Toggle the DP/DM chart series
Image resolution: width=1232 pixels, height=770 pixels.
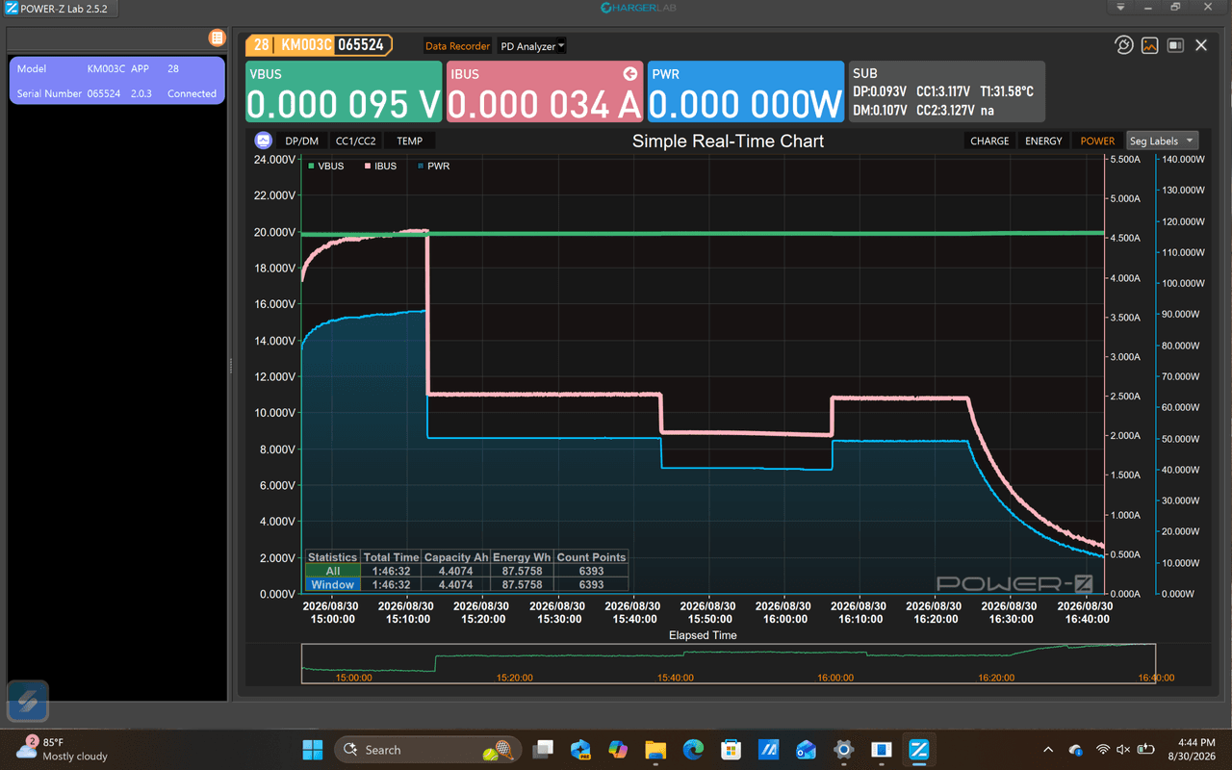tap(301, 141)
